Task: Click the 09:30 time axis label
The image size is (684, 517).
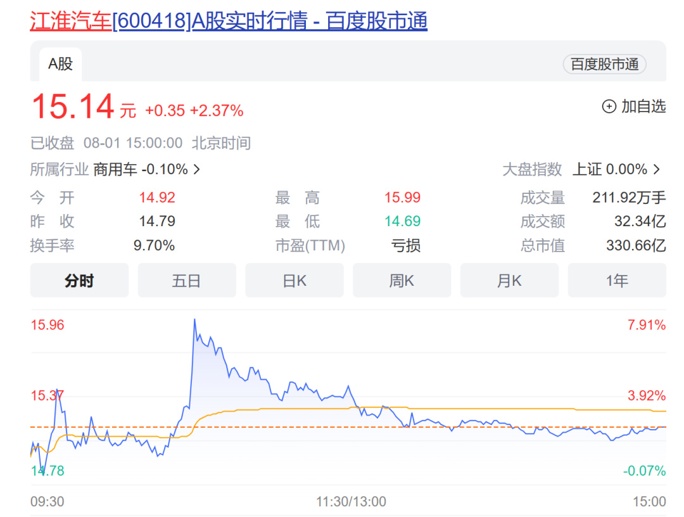Action: pyautogui.click(x=47, y=501)
